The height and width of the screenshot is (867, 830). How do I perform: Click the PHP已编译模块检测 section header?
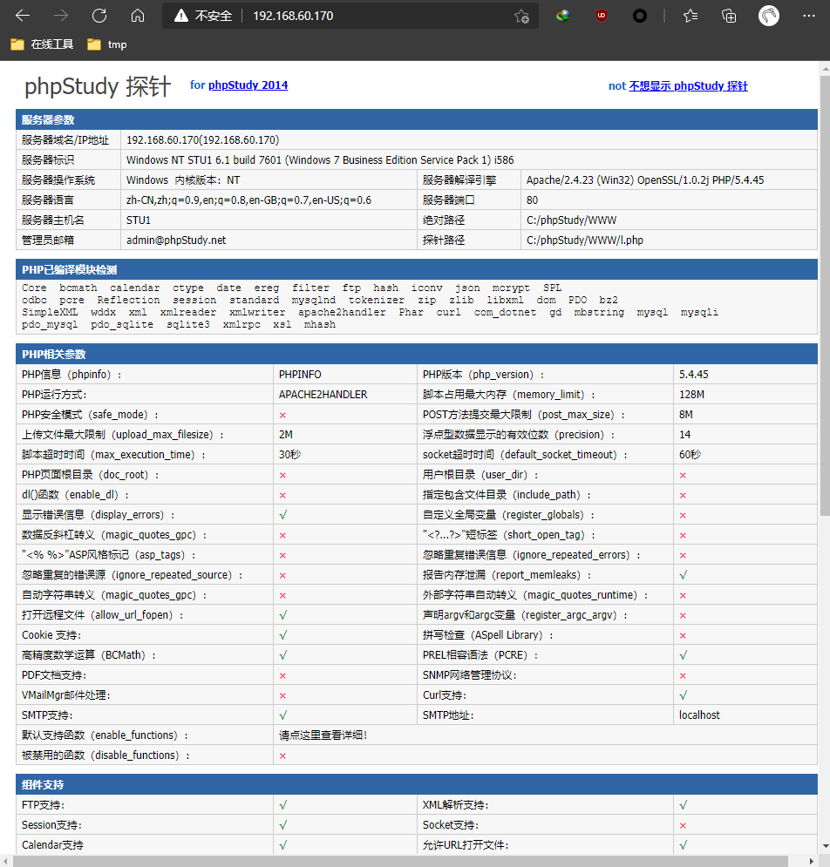click(416, 269)
